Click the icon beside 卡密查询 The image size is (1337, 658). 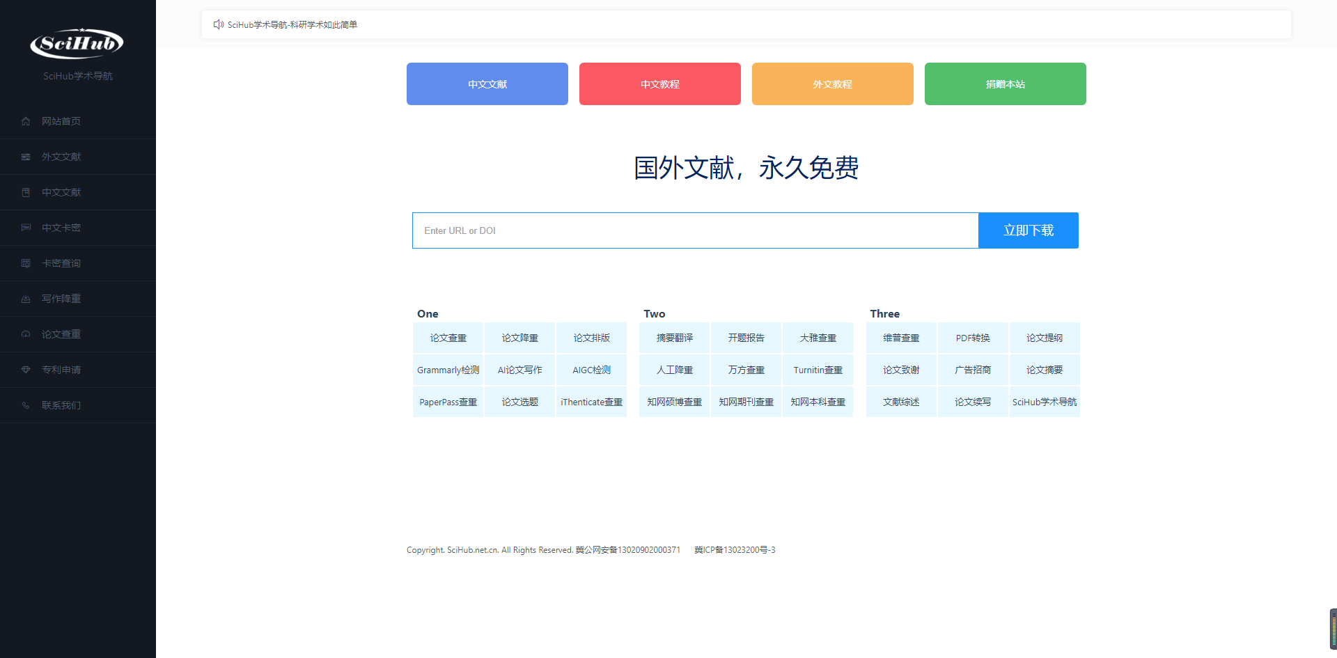tap(26, 263)
